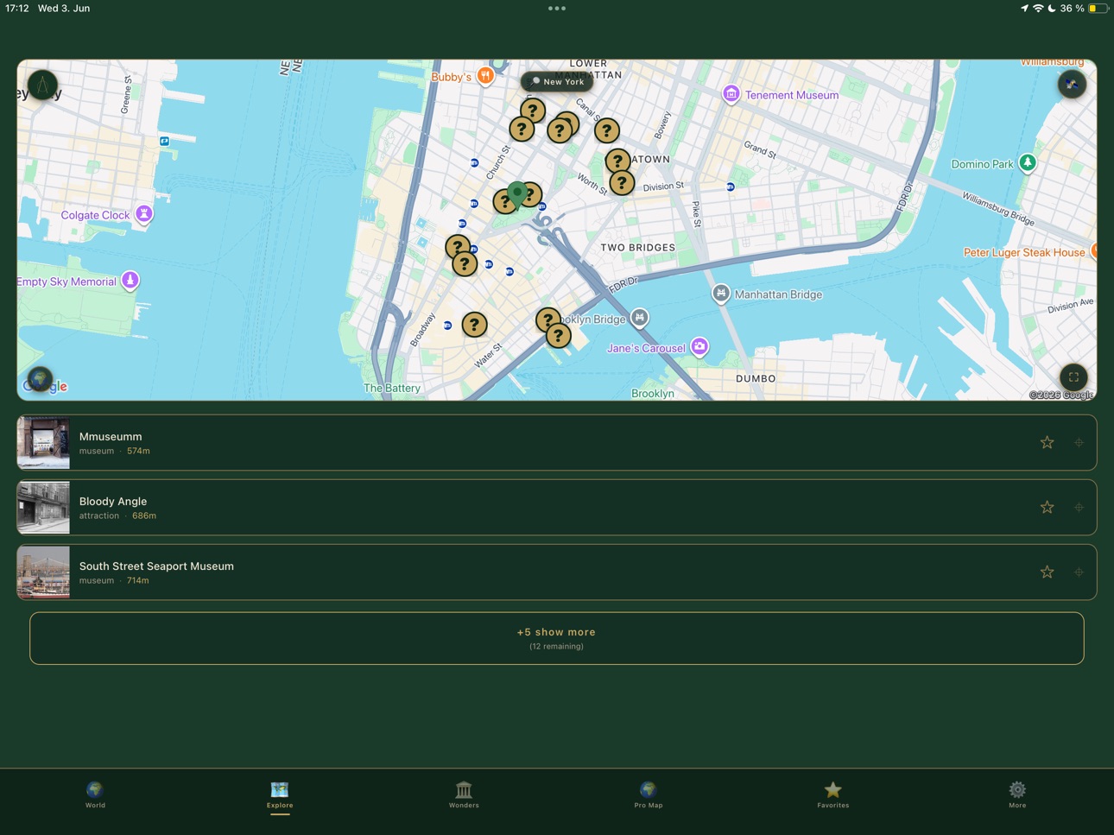The image size is (1114, 835).
Task: Tap the globe icon on map corner
Action: point(40,378)
